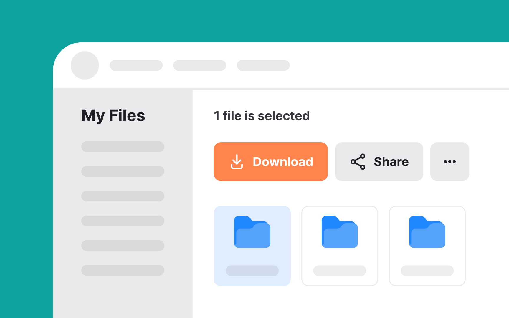This screenshot has height=318, width=509.
Task: Select the third folder's blue icon
Action: click(x=427, y=232)
